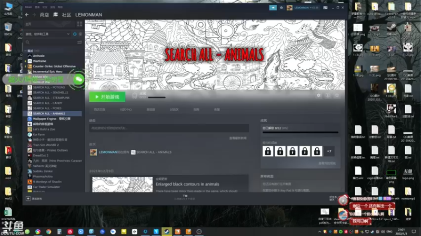
Task: Go back with the Steam back arrow
Action: [27, 15]
